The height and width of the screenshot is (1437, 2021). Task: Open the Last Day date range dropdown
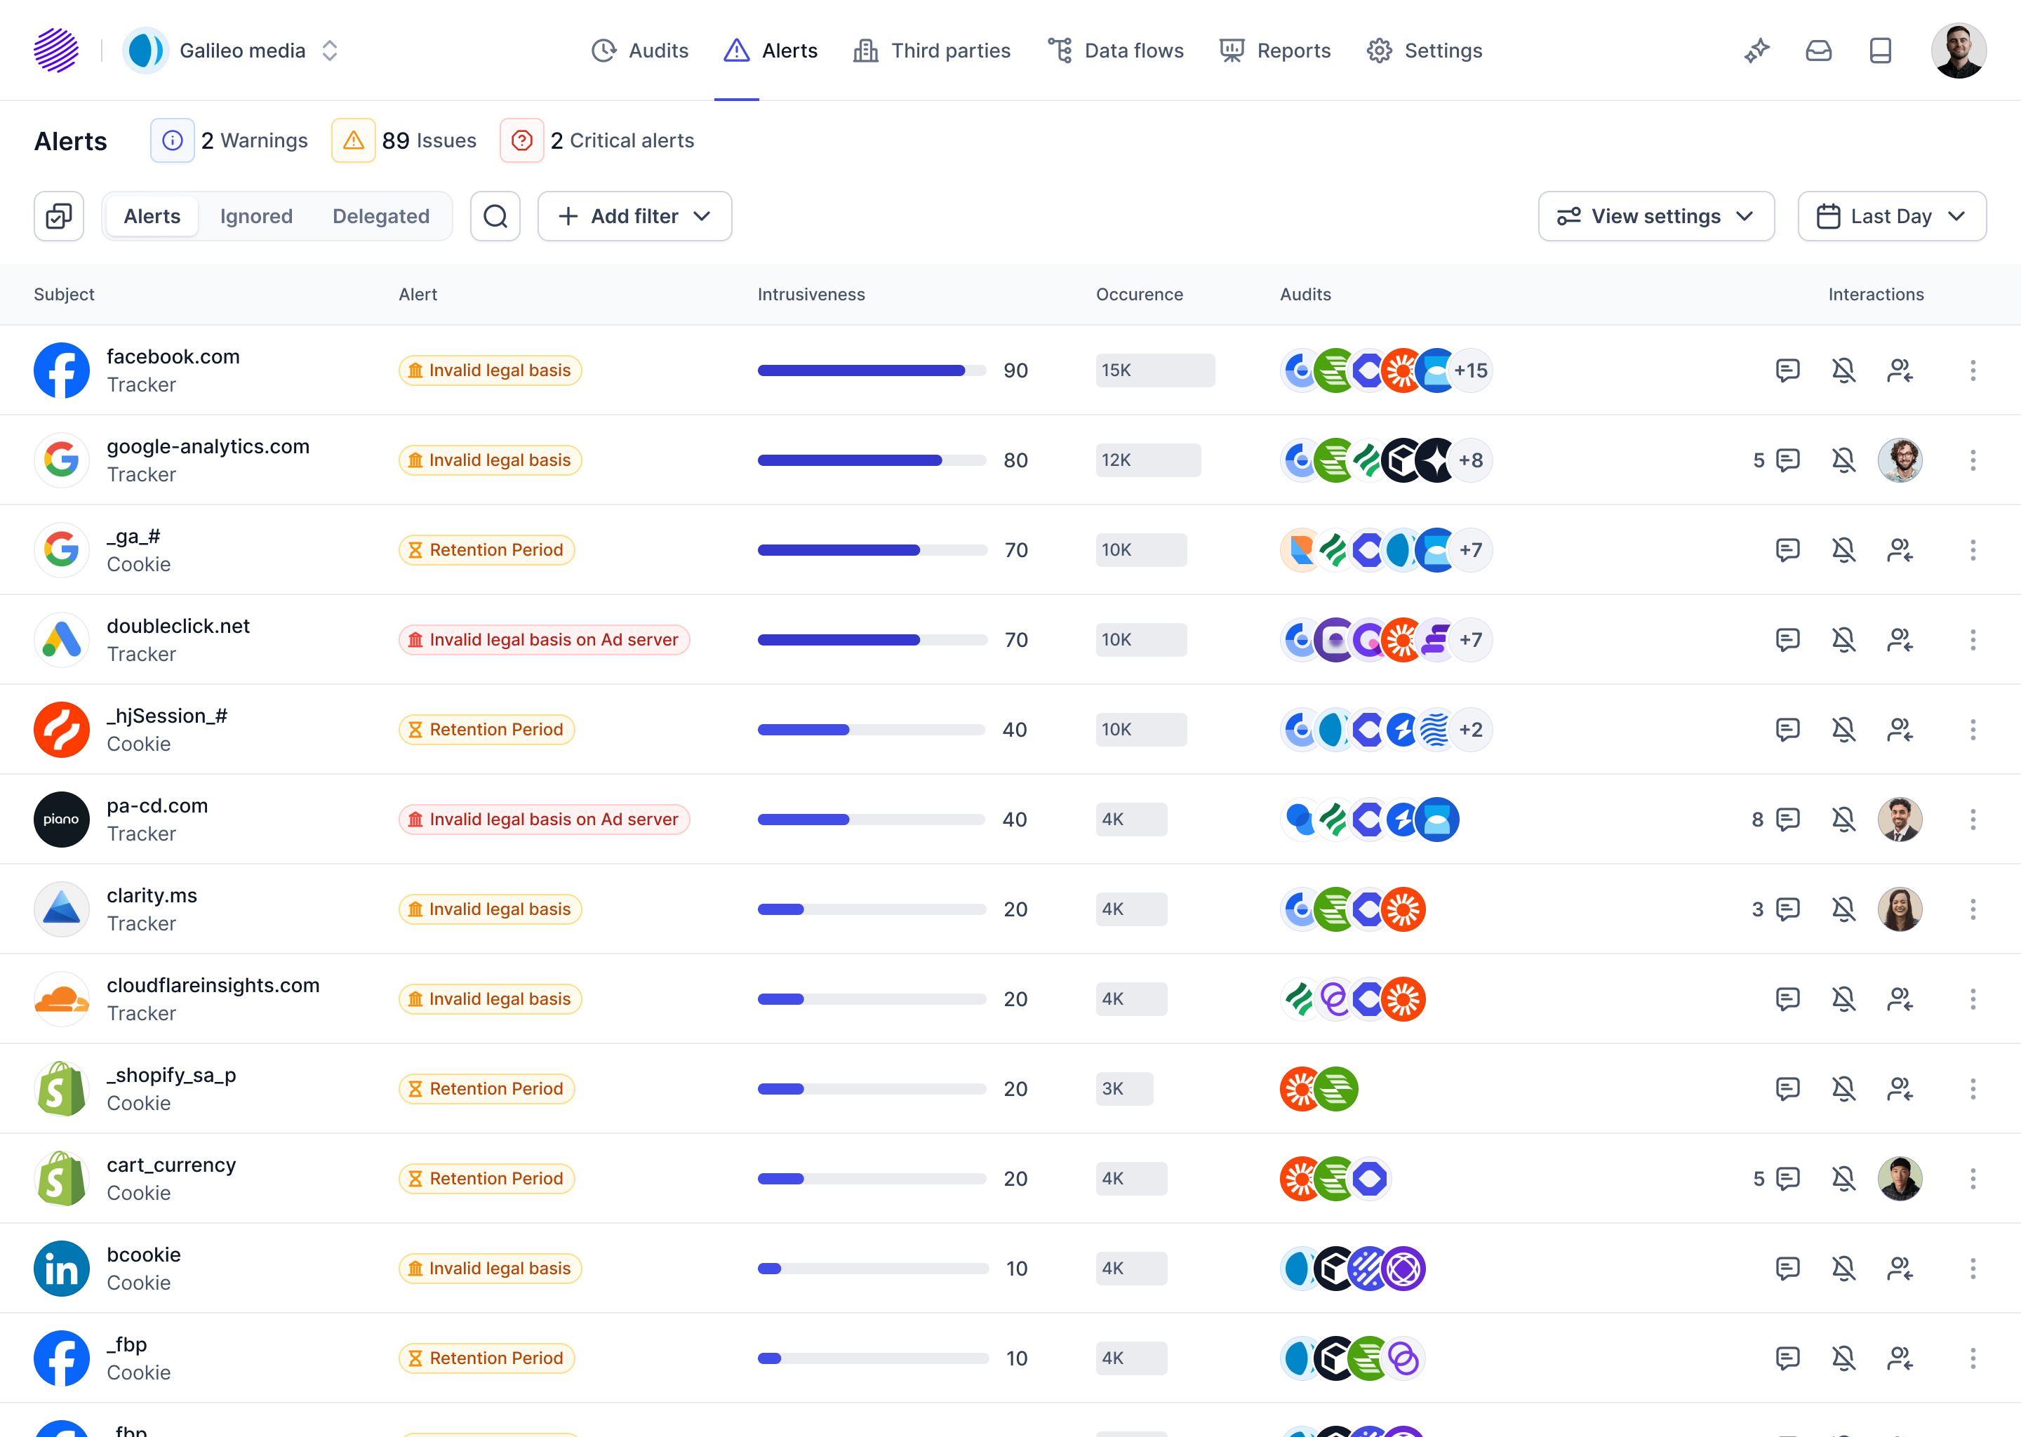[x=1891, y=216]
